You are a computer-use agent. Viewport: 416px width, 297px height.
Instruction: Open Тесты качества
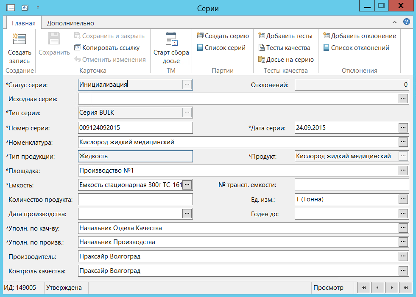point(285,48)
